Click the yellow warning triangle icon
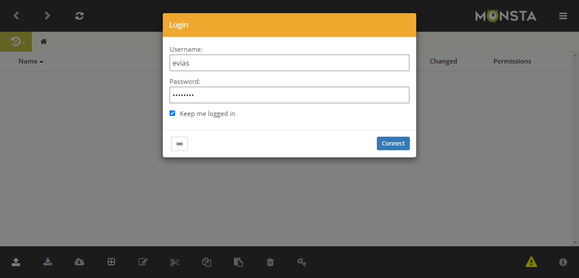This screenshot has height=278, width=579. [x=531, y=262]
